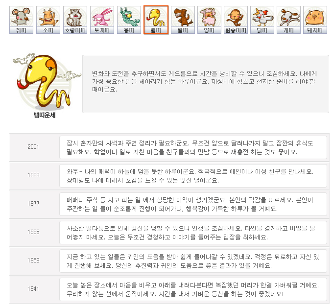
Task: Click the 1953 fortune text box
Action: click(193, 261)
